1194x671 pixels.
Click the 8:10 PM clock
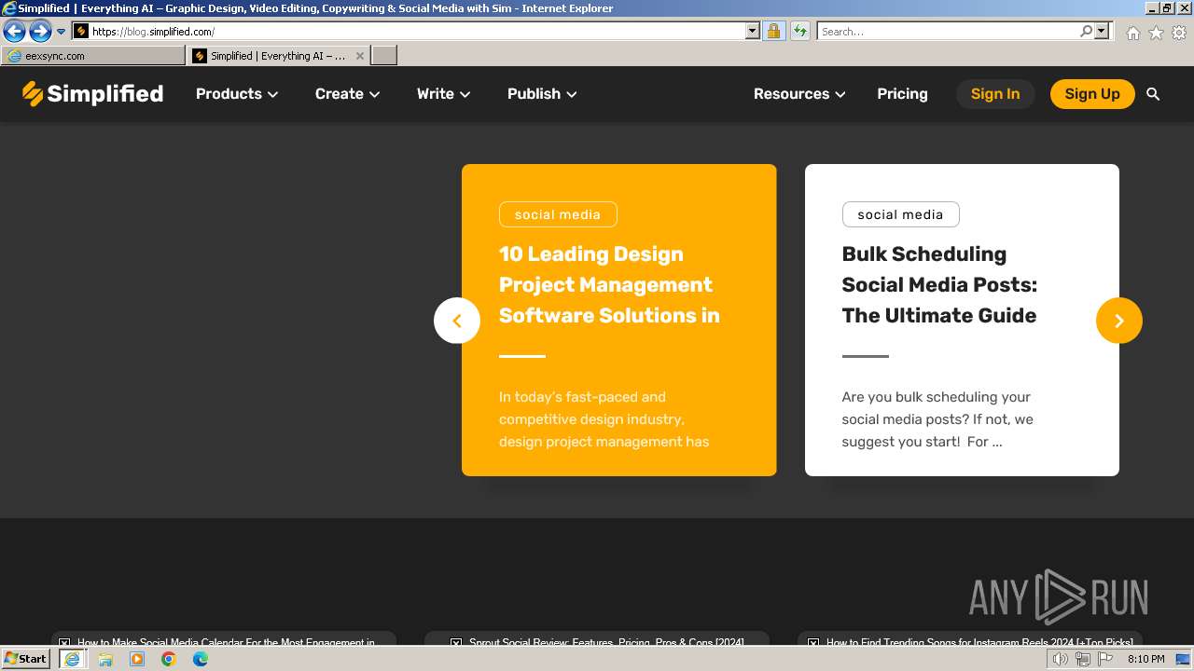[1145, 659]
